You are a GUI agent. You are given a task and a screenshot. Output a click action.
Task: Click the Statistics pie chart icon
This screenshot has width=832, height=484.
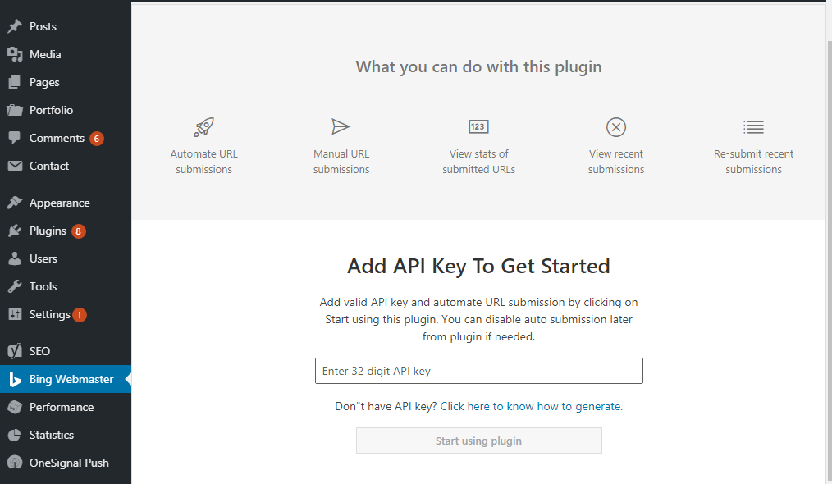pyautogui.click(x=15, y=435)
